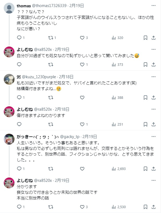Retweet よしむね's reply with 373 views
The width and height of the screenshot is (161, 213).
(51, 64)
